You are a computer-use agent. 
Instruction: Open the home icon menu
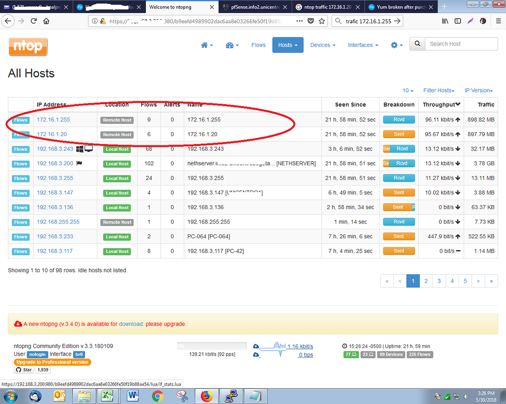[207, 45]
